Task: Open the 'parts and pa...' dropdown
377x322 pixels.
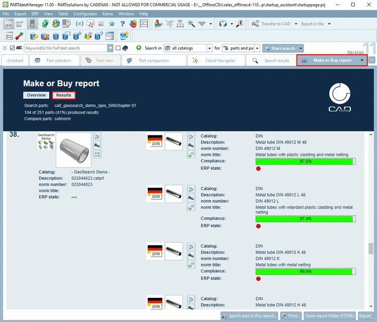Action: click(257, 48)
